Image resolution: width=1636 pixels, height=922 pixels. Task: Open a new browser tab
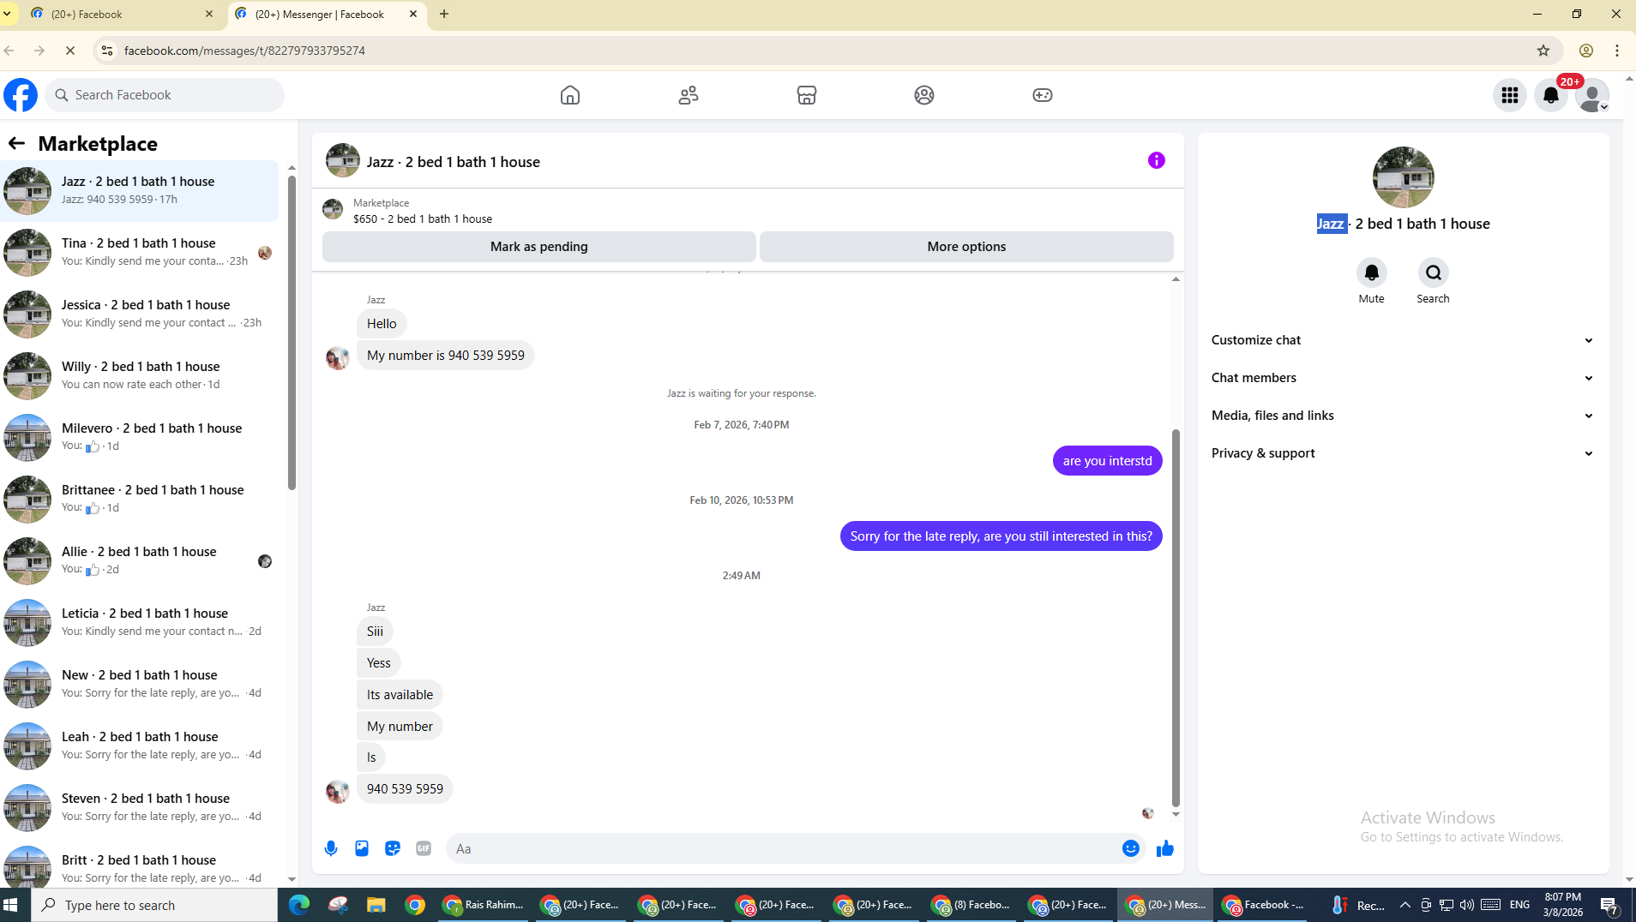[x=444, y=14]
